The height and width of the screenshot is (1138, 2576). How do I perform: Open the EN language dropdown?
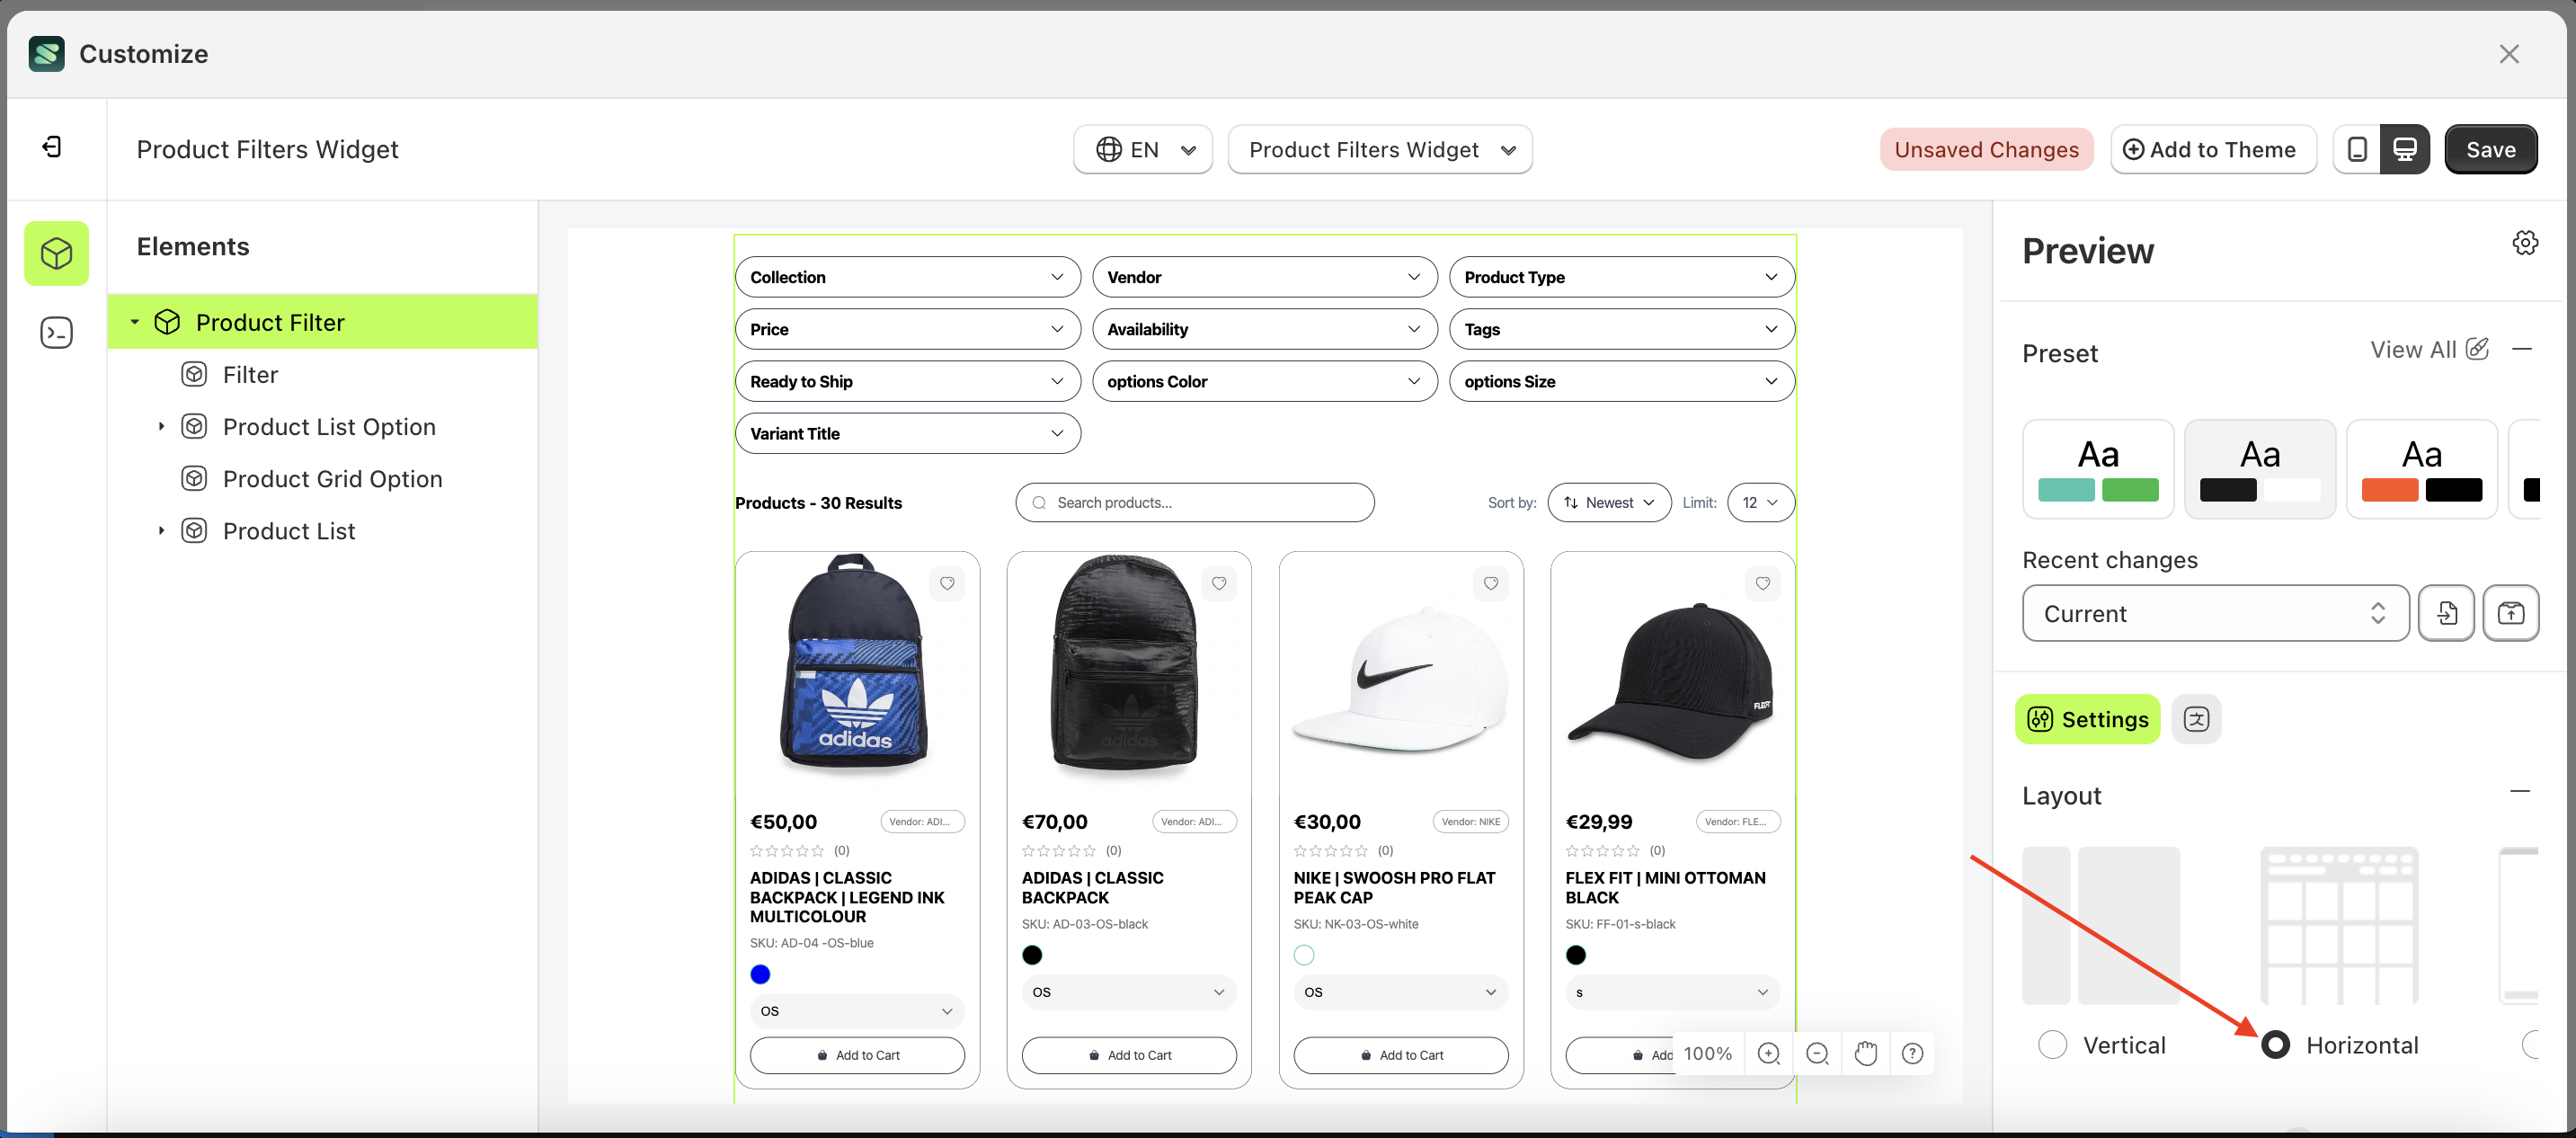(1143, 149)
